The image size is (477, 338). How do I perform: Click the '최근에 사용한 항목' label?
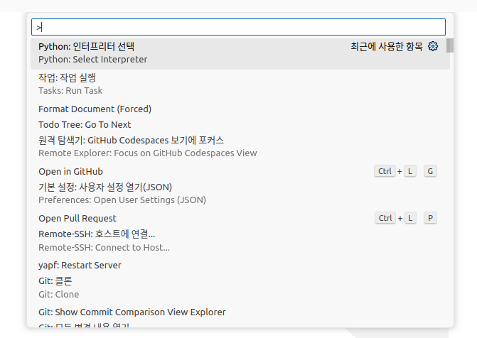pyautogui.click(x=386, y=47)
